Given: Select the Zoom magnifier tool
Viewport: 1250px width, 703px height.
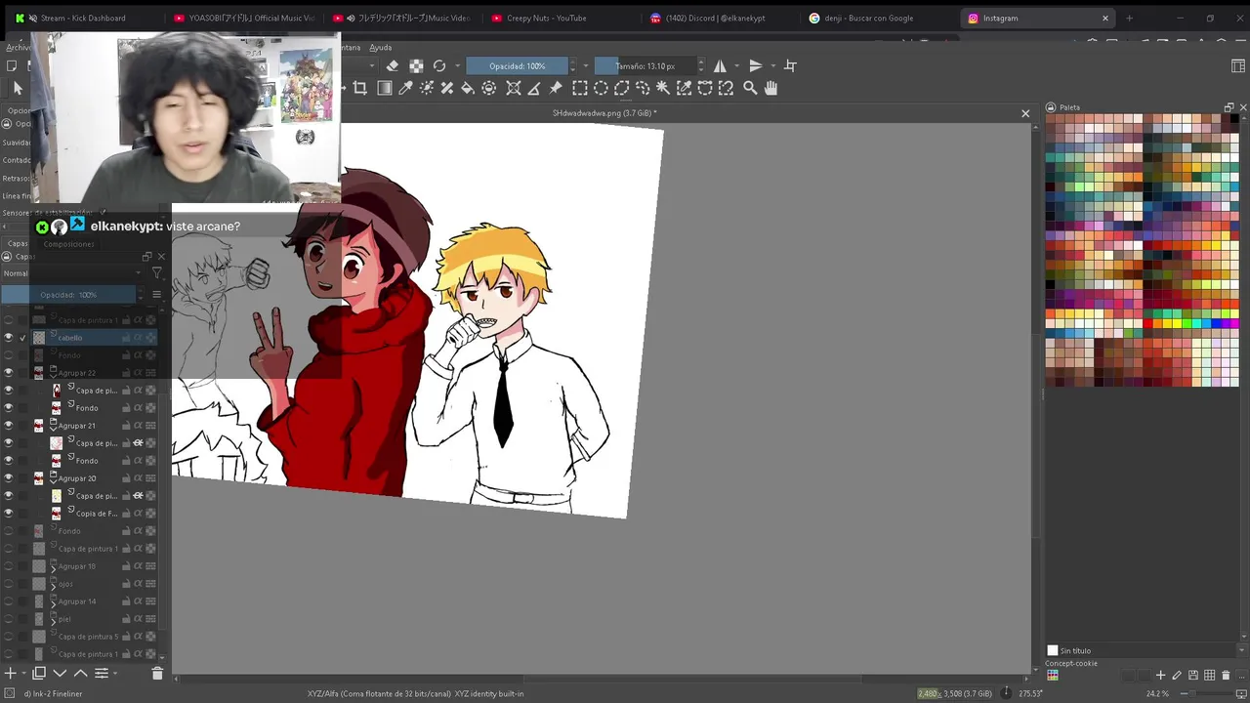Looking at the screenshot, I should pyautogui.click(x=750, y=88).
